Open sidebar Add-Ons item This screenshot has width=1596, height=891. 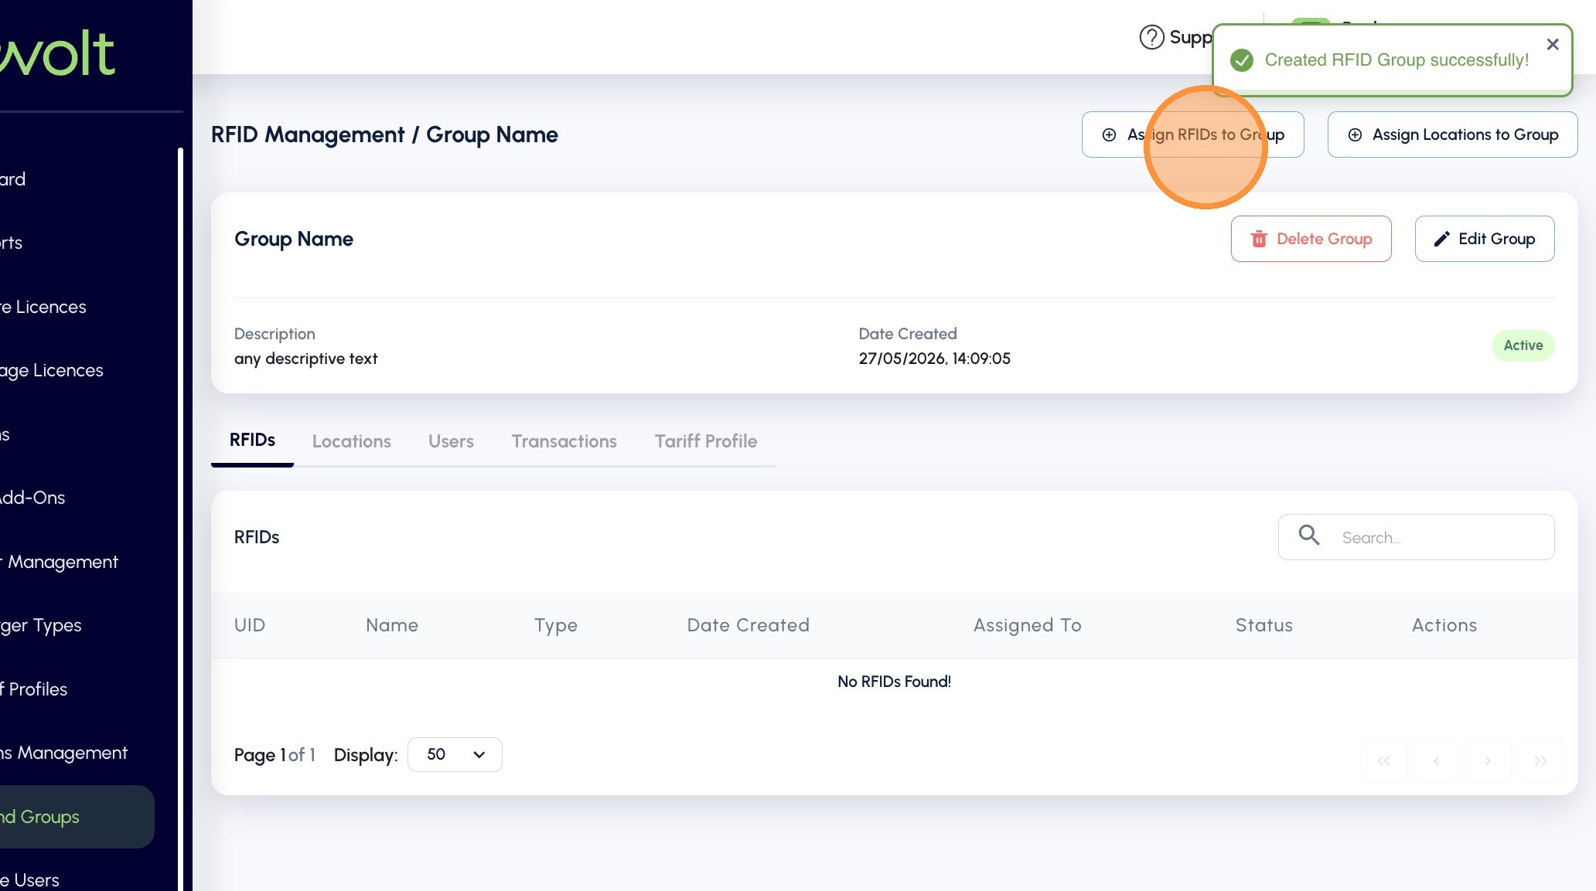click(x=32, y=498)
